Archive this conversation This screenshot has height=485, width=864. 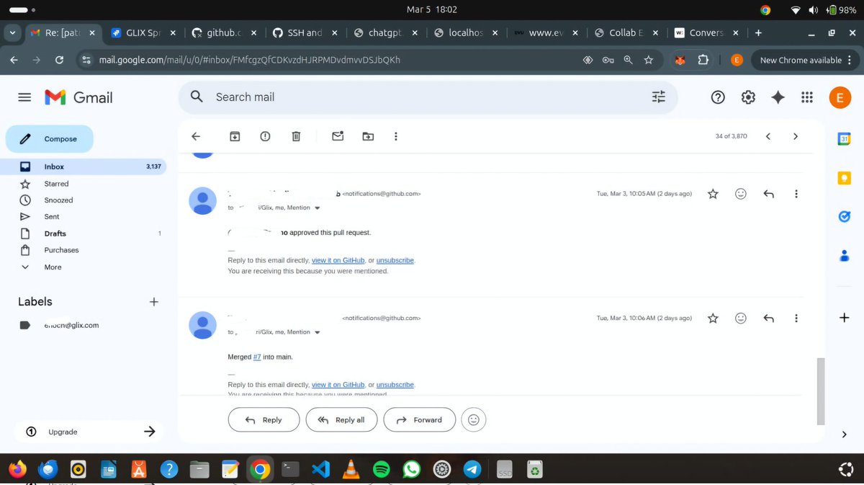[235, 136]
